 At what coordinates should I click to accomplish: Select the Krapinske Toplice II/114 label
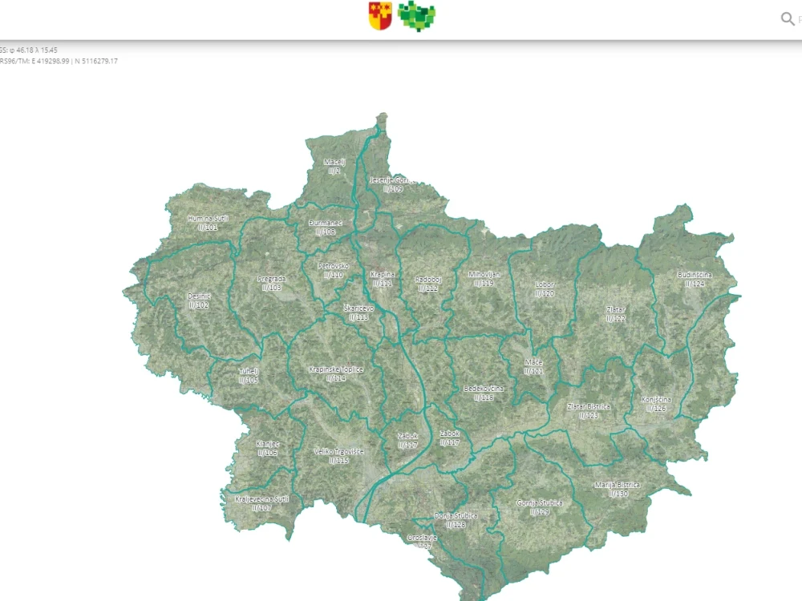[336, 373]
